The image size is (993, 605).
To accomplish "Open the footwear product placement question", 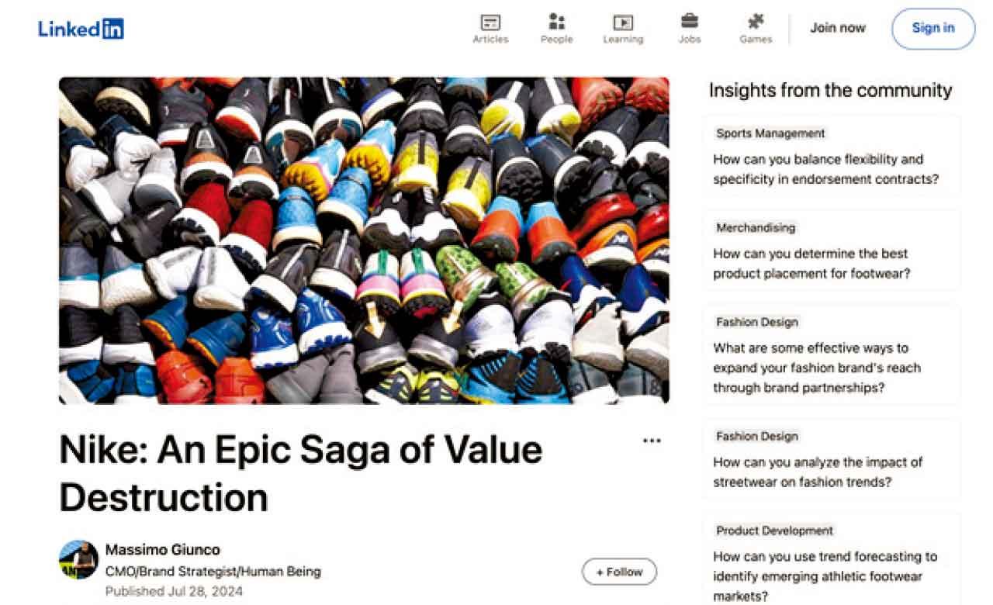I will (x=811, y=264).
